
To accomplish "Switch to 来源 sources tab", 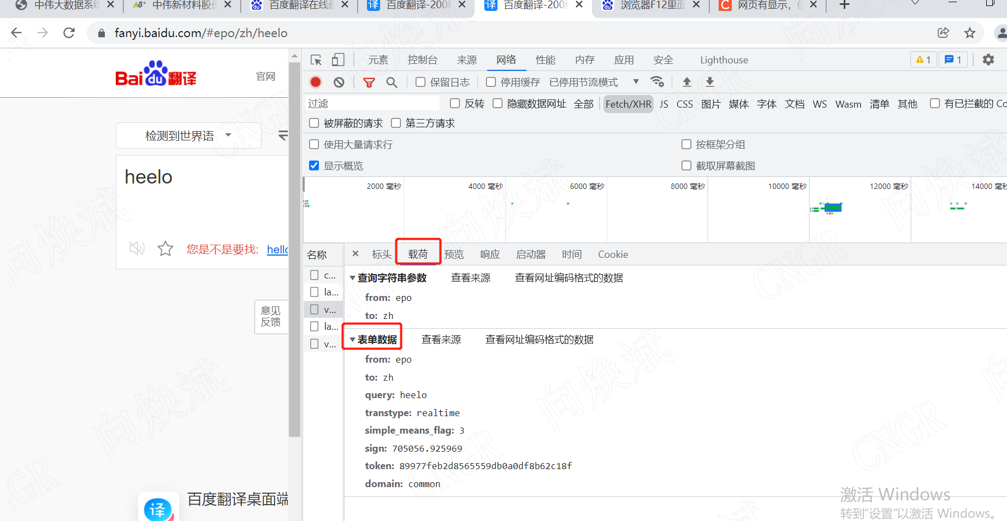I will pyautogui.click(x=467, y=60).
